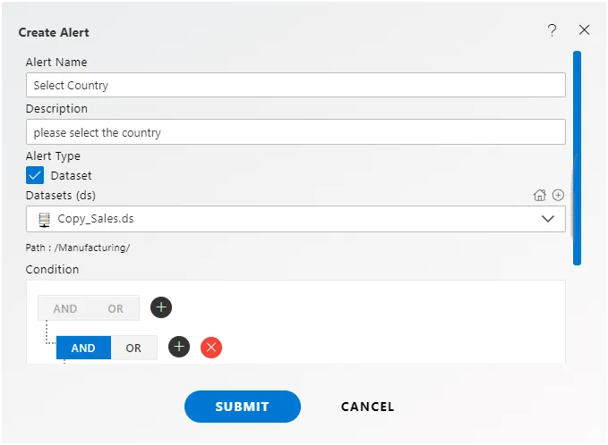Image resolution: width=608 pixels, height=445 pixels.
Task: Open help with the question mark icon
Action: 552,30
